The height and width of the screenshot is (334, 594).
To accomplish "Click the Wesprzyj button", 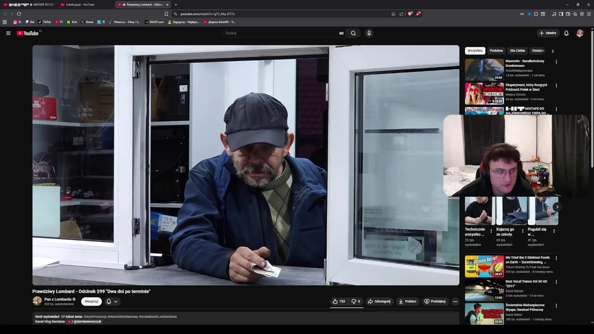I will tap(91, 302).
